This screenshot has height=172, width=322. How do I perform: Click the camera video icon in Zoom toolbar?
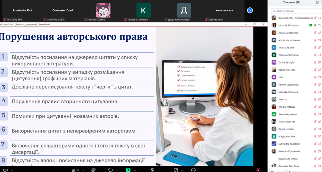point(5,170)
